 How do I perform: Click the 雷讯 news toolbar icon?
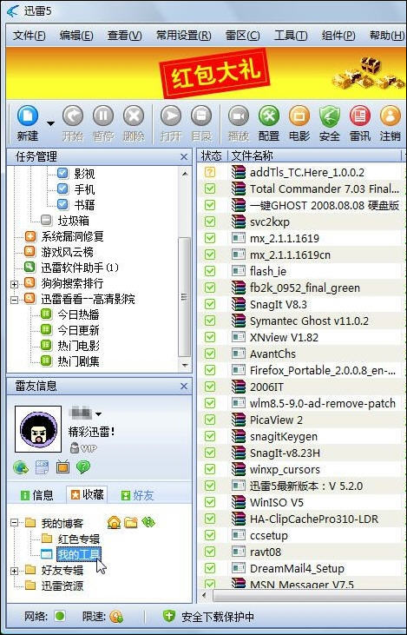coord(359,116)
